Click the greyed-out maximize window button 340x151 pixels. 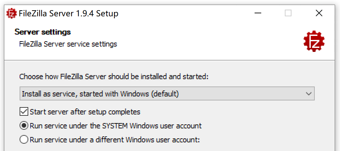point(288,13)
